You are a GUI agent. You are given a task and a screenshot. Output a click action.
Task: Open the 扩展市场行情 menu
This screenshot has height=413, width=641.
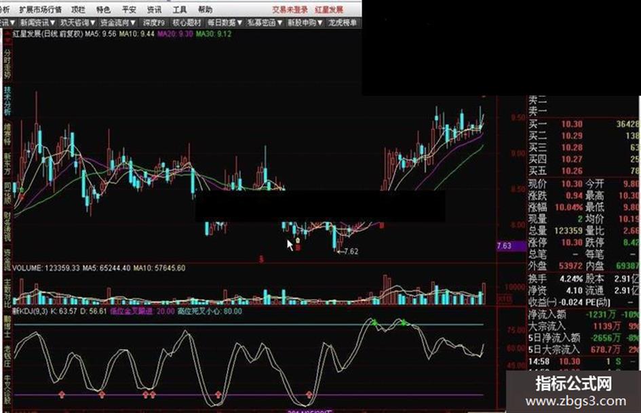pos(40,9)
